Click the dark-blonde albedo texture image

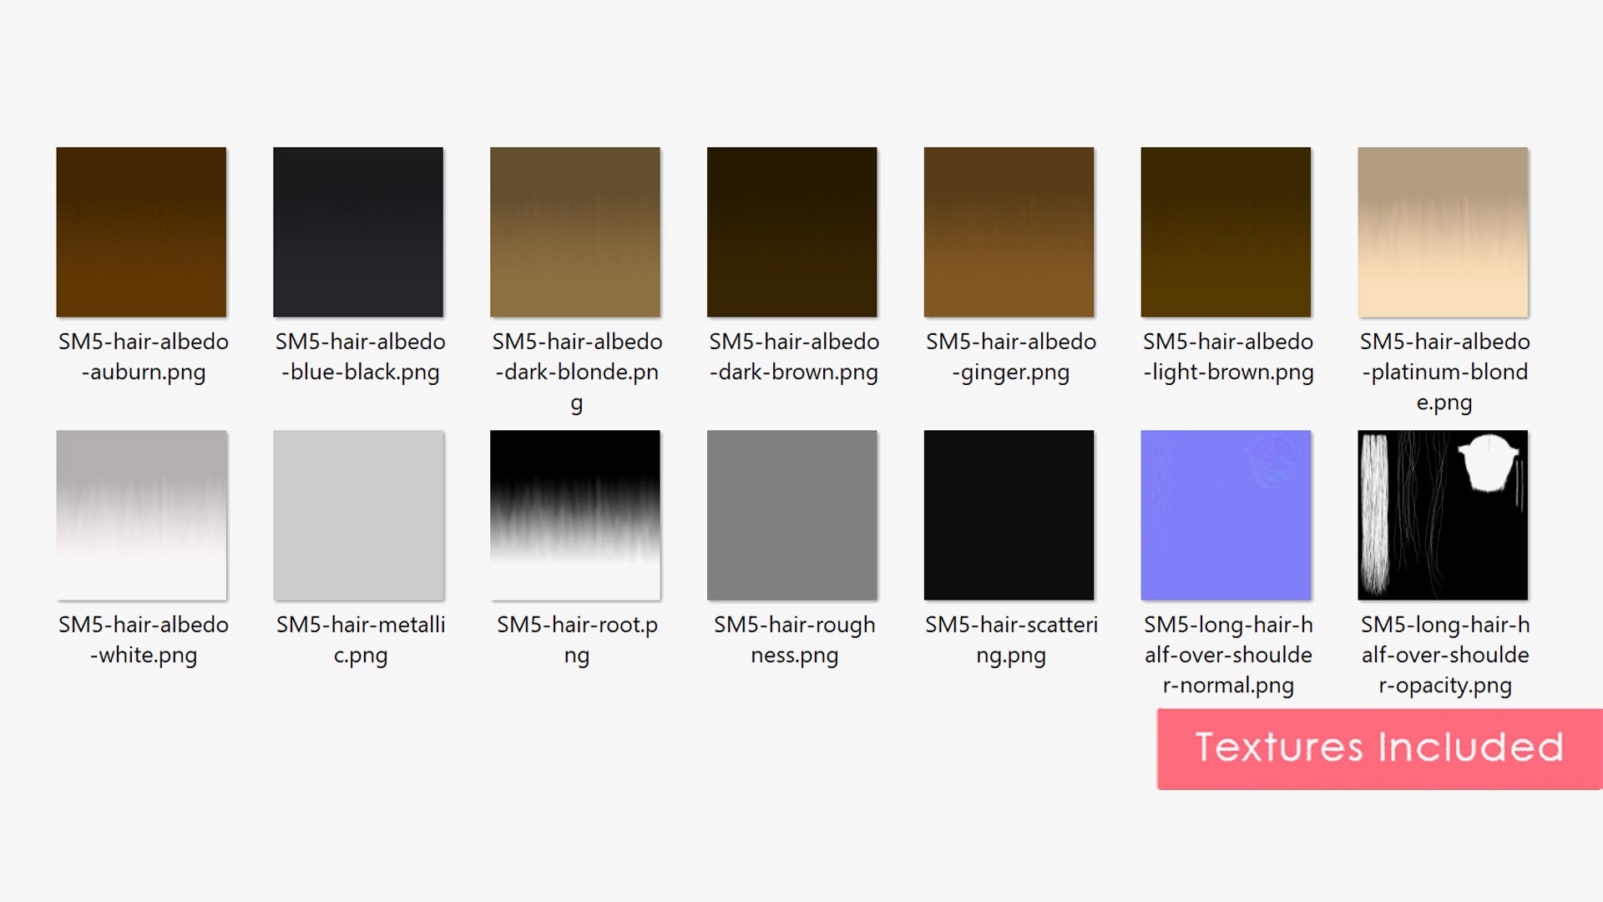(575, 232)
